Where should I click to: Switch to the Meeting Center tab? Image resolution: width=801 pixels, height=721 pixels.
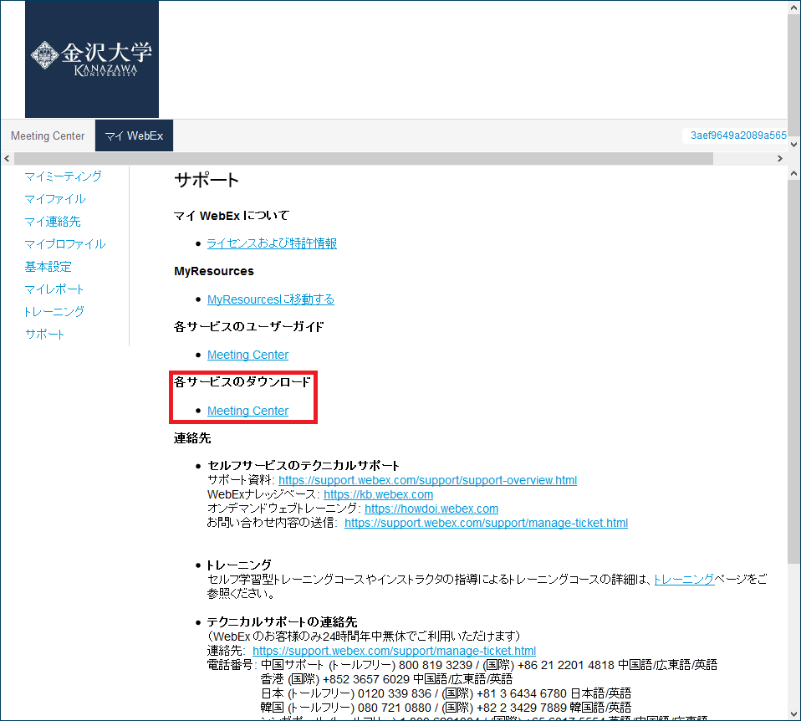pos(48,136)
